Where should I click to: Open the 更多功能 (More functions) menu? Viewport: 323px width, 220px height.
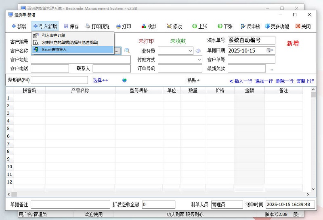pos(277,26)
